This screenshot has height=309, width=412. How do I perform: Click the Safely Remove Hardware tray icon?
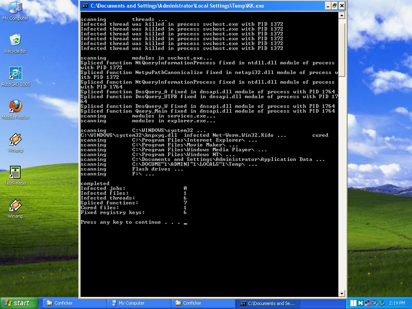(382, 303)
